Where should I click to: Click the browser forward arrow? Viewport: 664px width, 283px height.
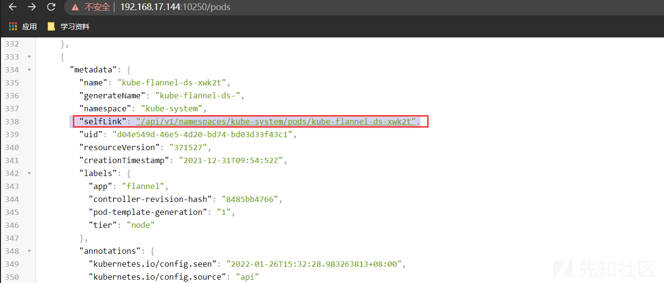[32, 7]
